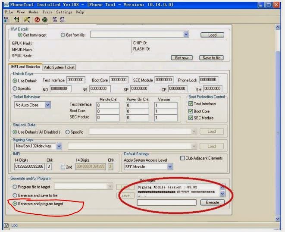
Task: Open the SimLock Data file dropdown
Action: [194, 131]
